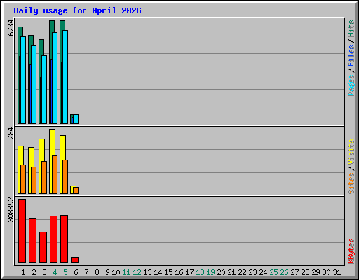Click the 784 axis value
The height and width of the screenshot is (280, 359).
pos(11,133)
